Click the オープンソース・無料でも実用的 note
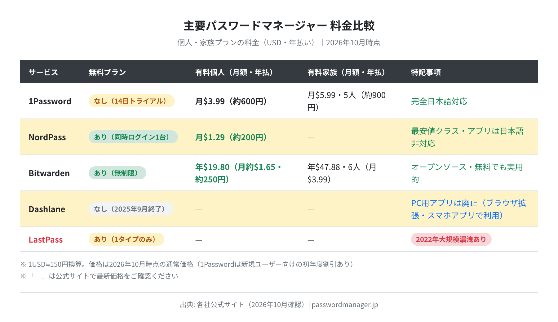The height and width of the screenshot is (322, 558). pyautogui.click(x=467, y=173)
